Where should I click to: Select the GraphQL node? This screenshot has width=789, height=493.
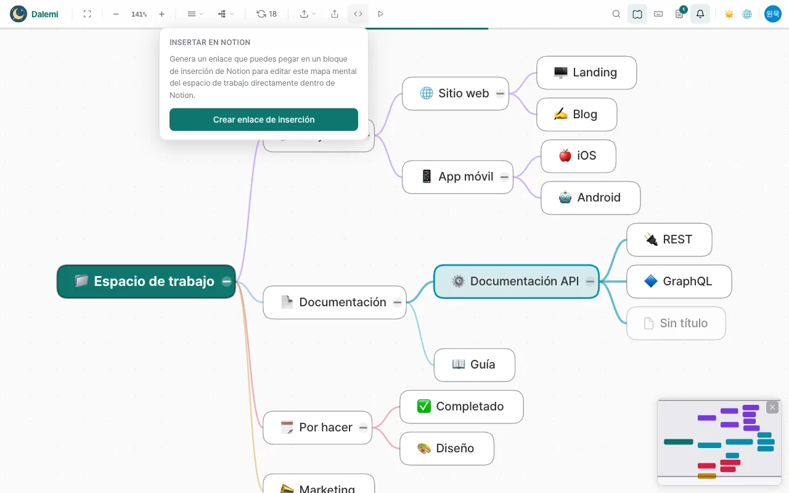click(679, 282)
